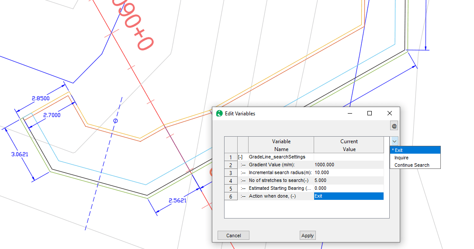Click the 'Current Value' column header
Viewport: 474px width, 249px height.
349,145
